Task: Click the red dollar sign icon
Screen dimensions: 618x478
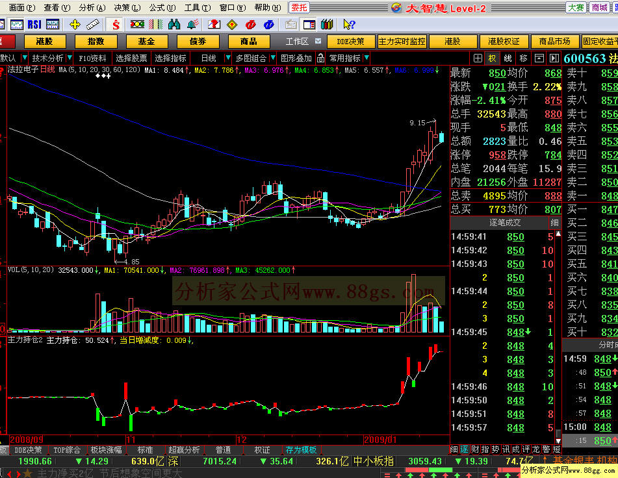Action: click(116, 25)
